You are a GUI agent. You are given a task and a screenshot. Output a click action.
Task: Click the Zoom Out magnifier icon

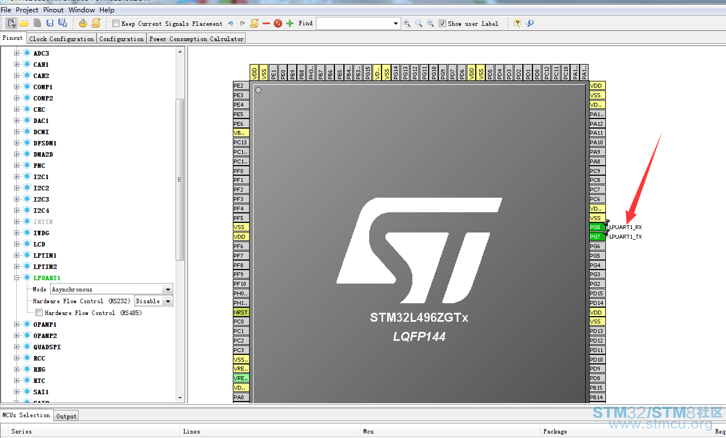430,24
